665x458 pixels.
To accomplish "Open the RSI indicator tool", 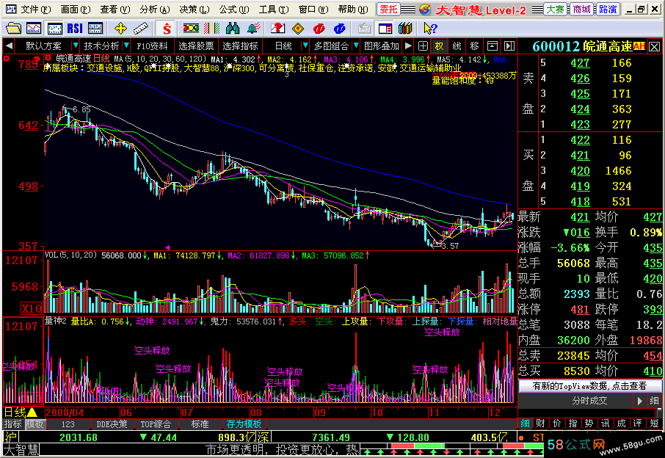I will click(75, 29).
